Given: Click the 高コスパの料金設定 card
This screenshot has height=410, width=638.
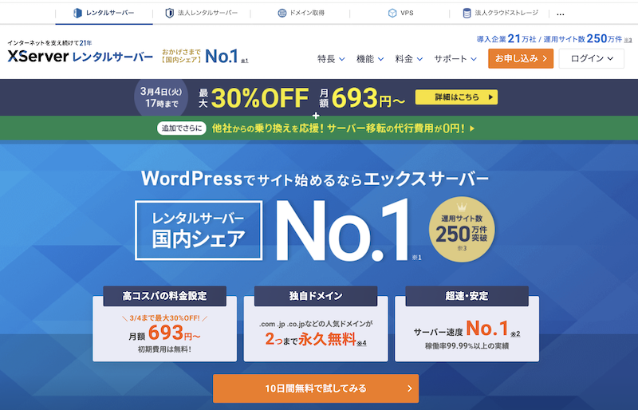Looking at the screenshot, I should point(164,324).
